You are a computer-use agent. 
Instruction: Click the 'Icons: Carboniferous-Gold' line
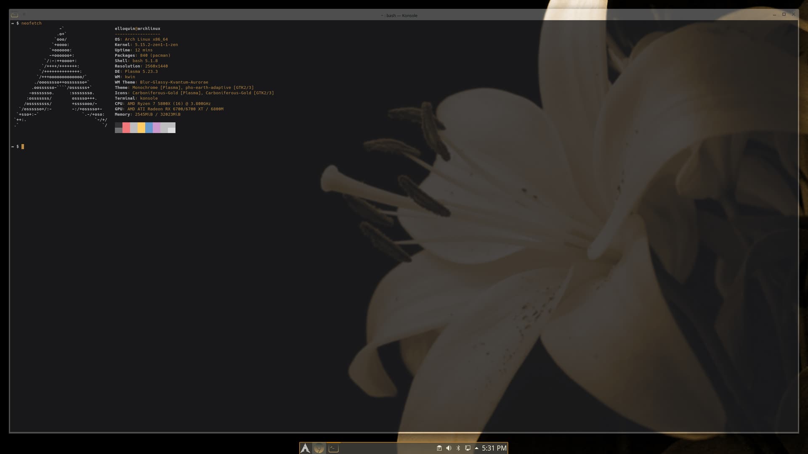[x=194, y=93]
